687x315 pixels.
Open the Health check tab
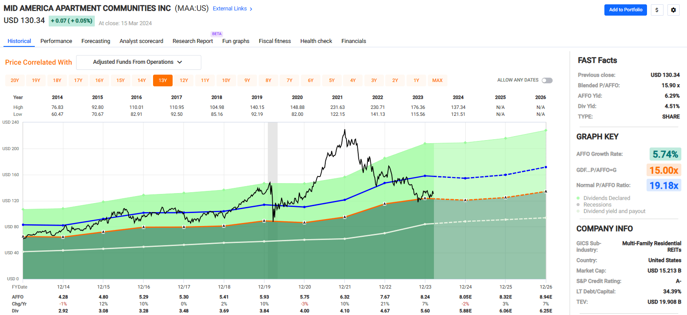(x=316, y=41)
